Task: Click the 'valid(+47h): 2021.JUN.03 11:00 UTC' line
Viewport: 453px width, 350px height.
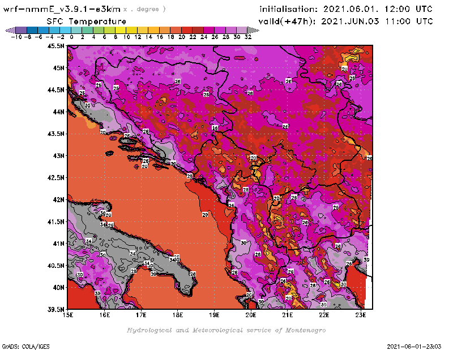Action: [345, 21]
